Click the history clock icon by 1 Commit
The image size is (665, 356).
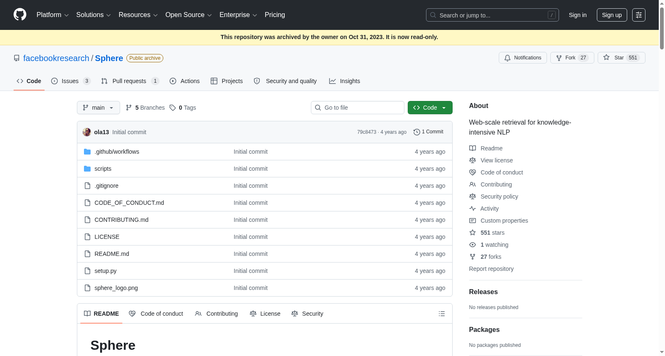[417, 132]
